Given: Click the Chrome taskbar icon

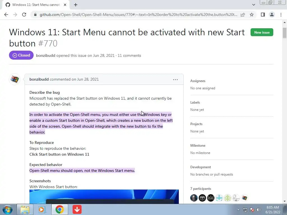Looking at the screenshot, I should point(59,209).
